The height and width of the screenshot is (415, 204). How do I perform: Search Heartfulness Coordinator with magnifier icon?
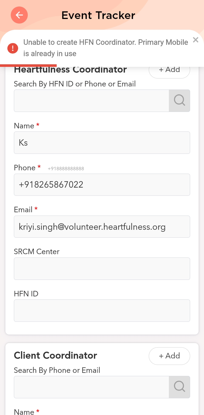click(x=179, y=101)
